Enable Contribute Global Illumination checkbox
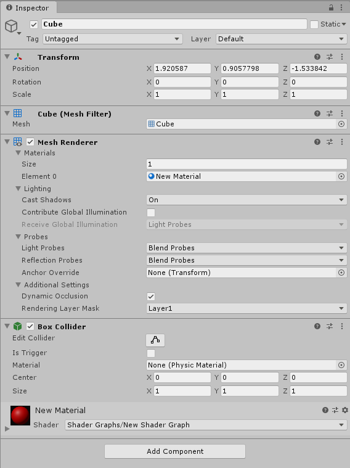 [x=151, y=213]
